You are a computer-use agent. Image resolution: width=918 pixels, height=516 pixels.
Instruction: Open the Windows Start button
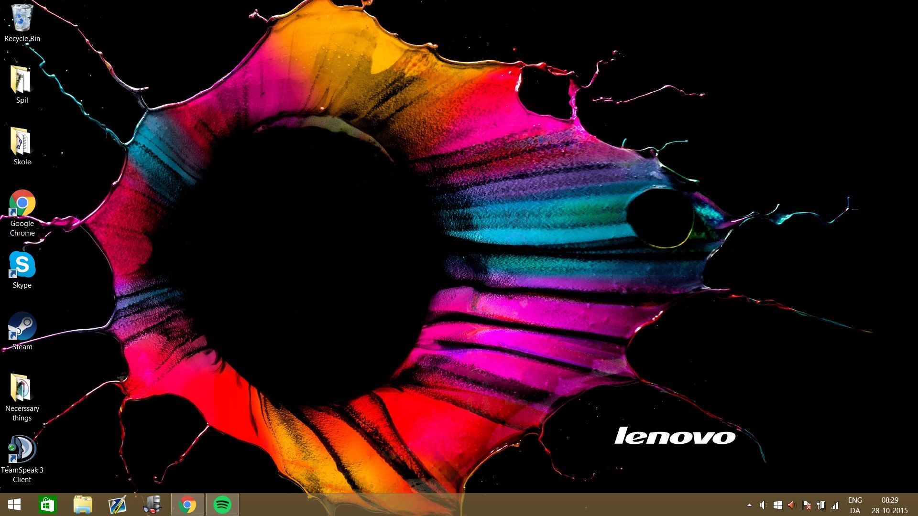(14, 505)
